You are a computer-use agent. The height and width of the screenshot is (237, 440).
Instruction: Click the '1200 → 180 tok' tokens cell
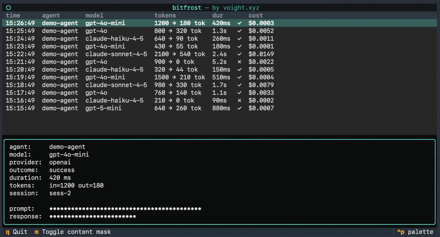180,23
